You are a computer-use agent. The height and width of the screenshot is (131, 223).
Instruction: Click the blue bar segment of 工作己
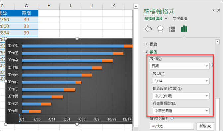tap(52, 75)
